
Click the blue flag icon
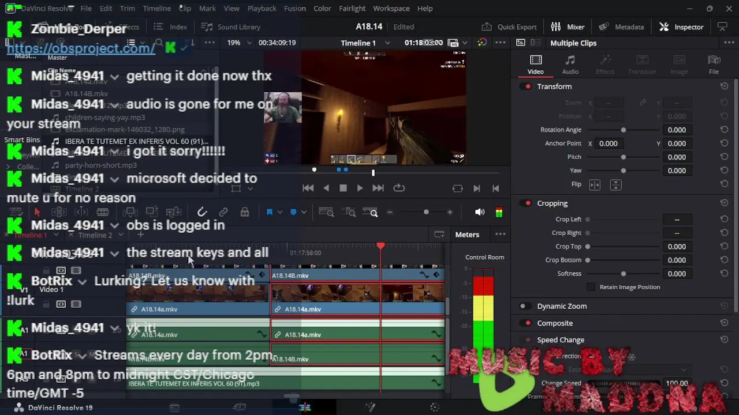click(269, 212)
